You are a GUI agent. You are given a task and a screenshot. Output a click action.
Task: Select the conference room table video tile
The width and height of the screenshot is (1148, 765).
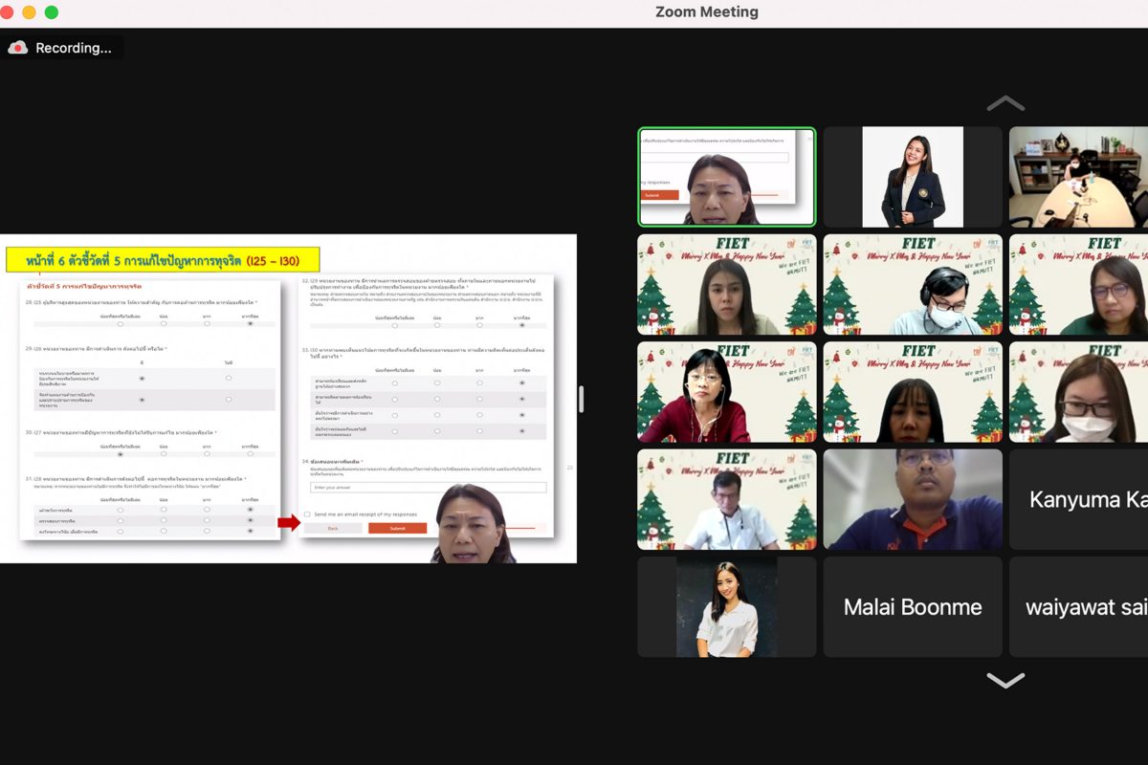(x=1078, y=177)
